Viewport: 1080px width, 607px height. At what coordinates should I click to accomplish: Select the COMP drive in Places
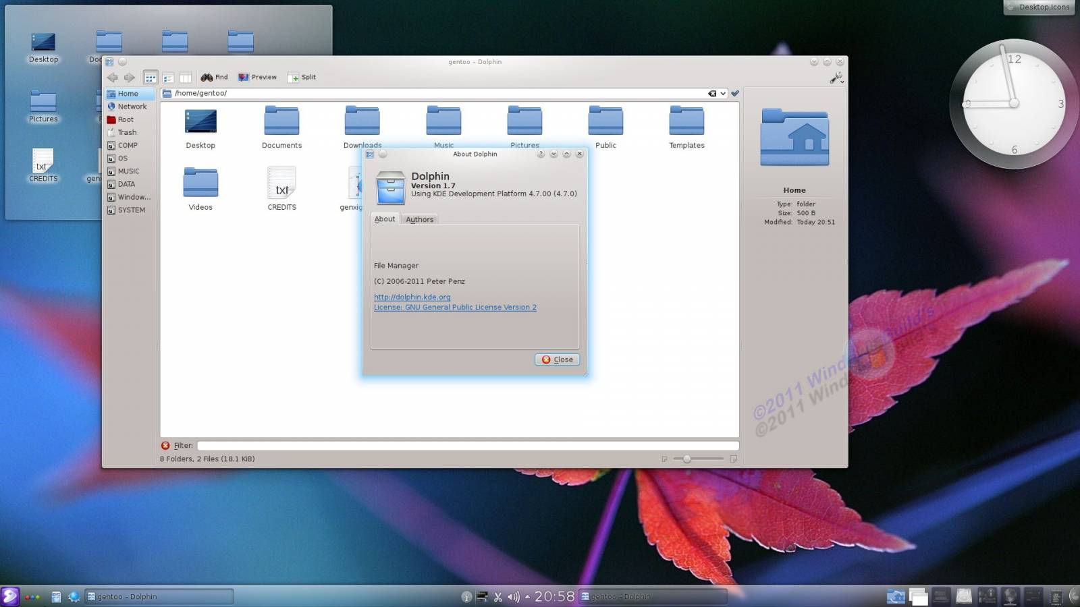[130, 145]
